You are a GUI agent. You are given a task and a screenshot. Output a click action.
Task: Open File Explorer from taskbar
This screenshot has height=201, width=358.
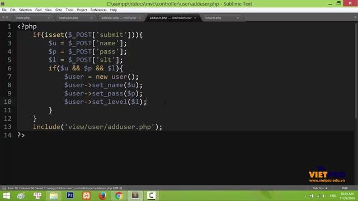pyautogui.click(x=54, y=195)
